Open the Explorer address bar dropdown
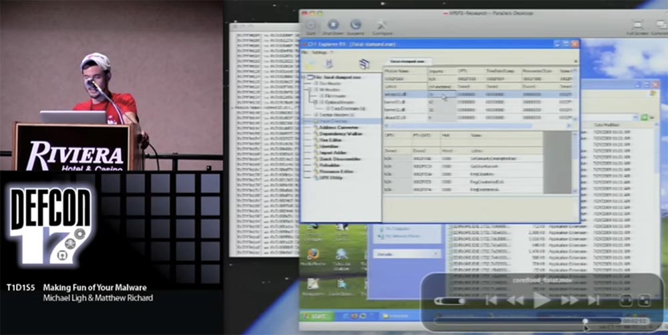The height and width of the screenshot is (335, 668). pyautogui.click(x=636, y=117)
